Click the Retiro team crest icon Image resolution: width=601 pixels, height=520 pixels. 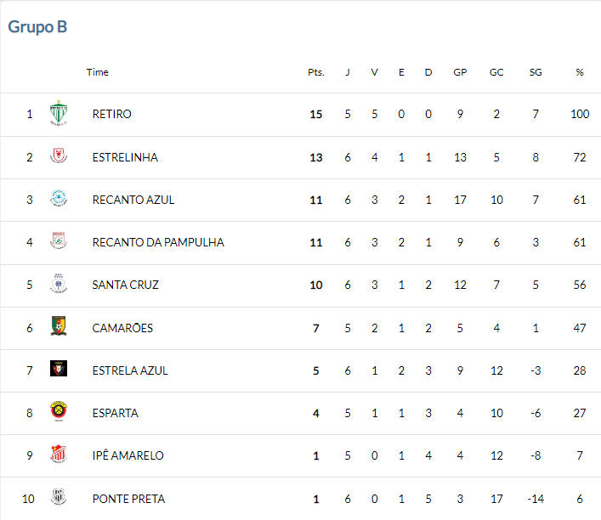point(59,113)
